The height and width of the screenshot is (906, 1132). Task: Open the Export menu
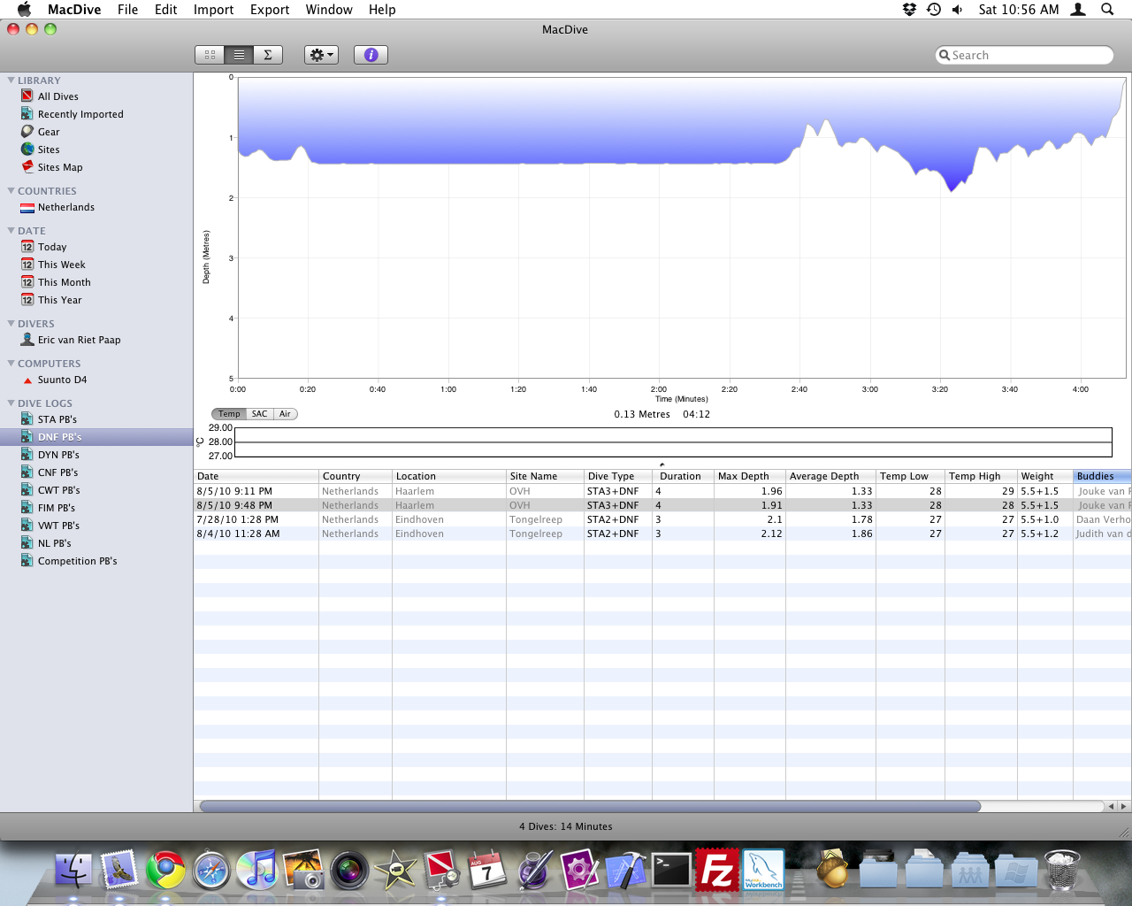270,10
